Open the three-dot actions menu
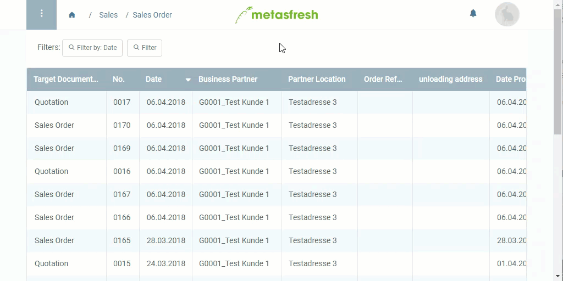This screenshot has height=281, width=563. [41, 15]
